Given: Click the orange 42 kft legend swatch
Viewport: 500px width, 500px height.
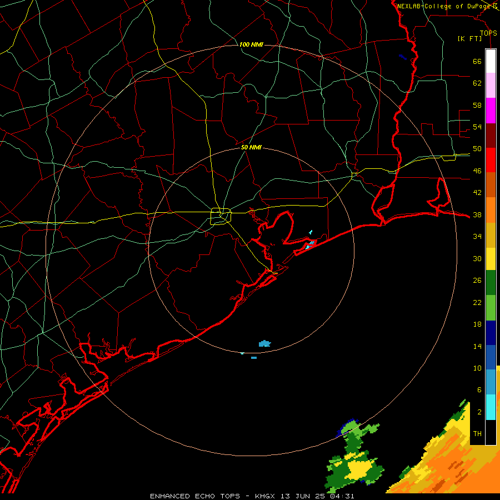Looking at the screenshot, I should (491, 209).
